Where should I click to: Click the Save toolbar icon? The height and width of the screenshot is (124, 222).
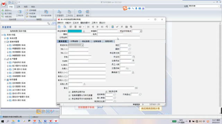pyautogui.click(x=112, y=27)
